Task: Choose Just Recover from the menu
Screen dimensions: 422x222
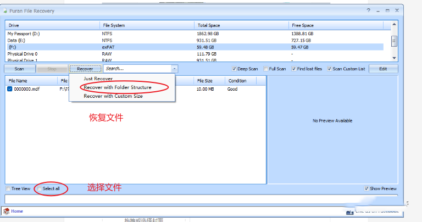Action: [x=98, y=79]
